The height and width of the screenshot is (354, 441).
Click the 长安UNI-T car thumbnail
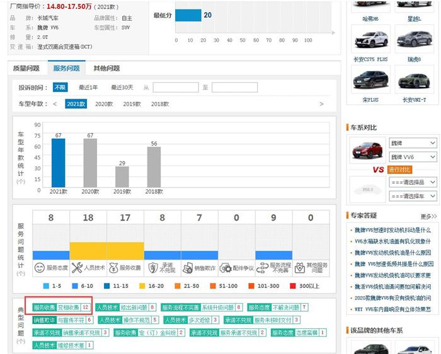[x=415, y=79]
